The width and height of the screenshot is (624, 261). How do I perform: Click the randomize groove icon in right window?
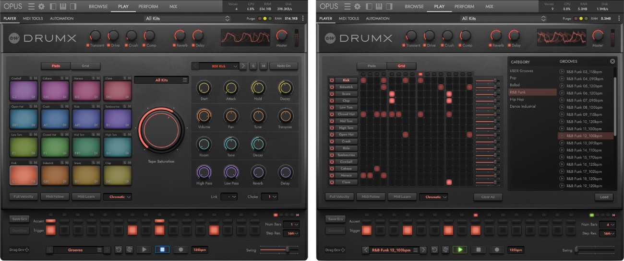pos(445,250)
